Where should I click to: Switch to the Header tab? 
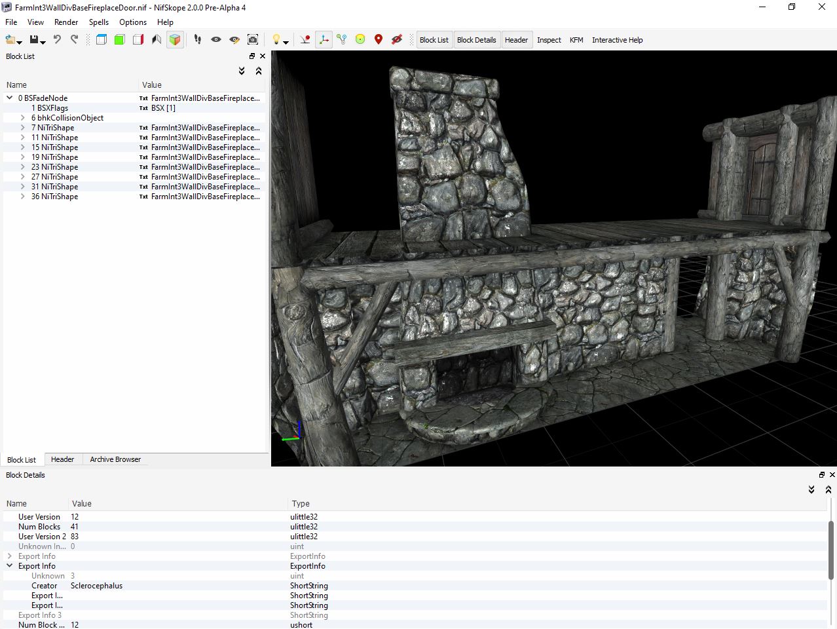[63, 459]
